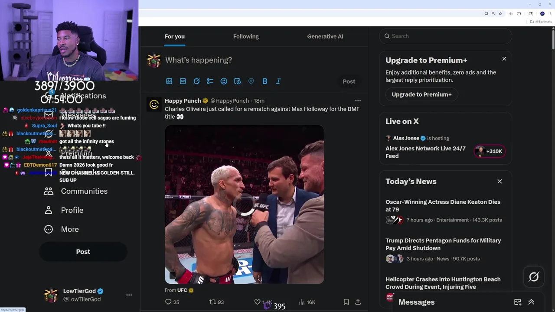Open the emoji picker in composer
This screenshot has height=312, width=555.
click(x=224, y=81)
